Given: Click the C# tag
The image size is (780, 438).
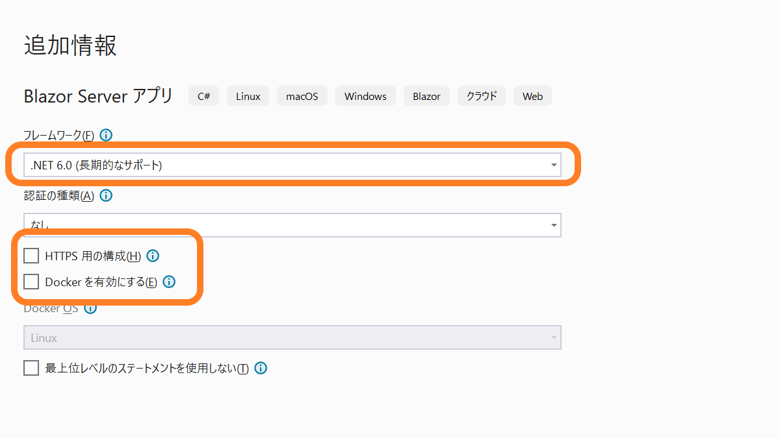Looking at the screenshot, I should click(203, 96).
